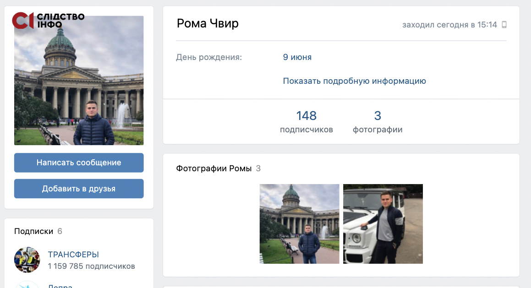The width and height of the screenshot is (531, 288).
Task: Click the Слідство Інфо logo
Action: pos(48,20)
